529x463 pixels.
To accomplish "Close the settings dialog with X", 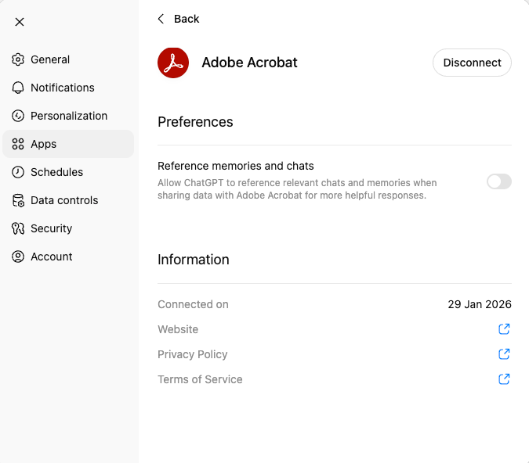I will click(x=20, y=22).
